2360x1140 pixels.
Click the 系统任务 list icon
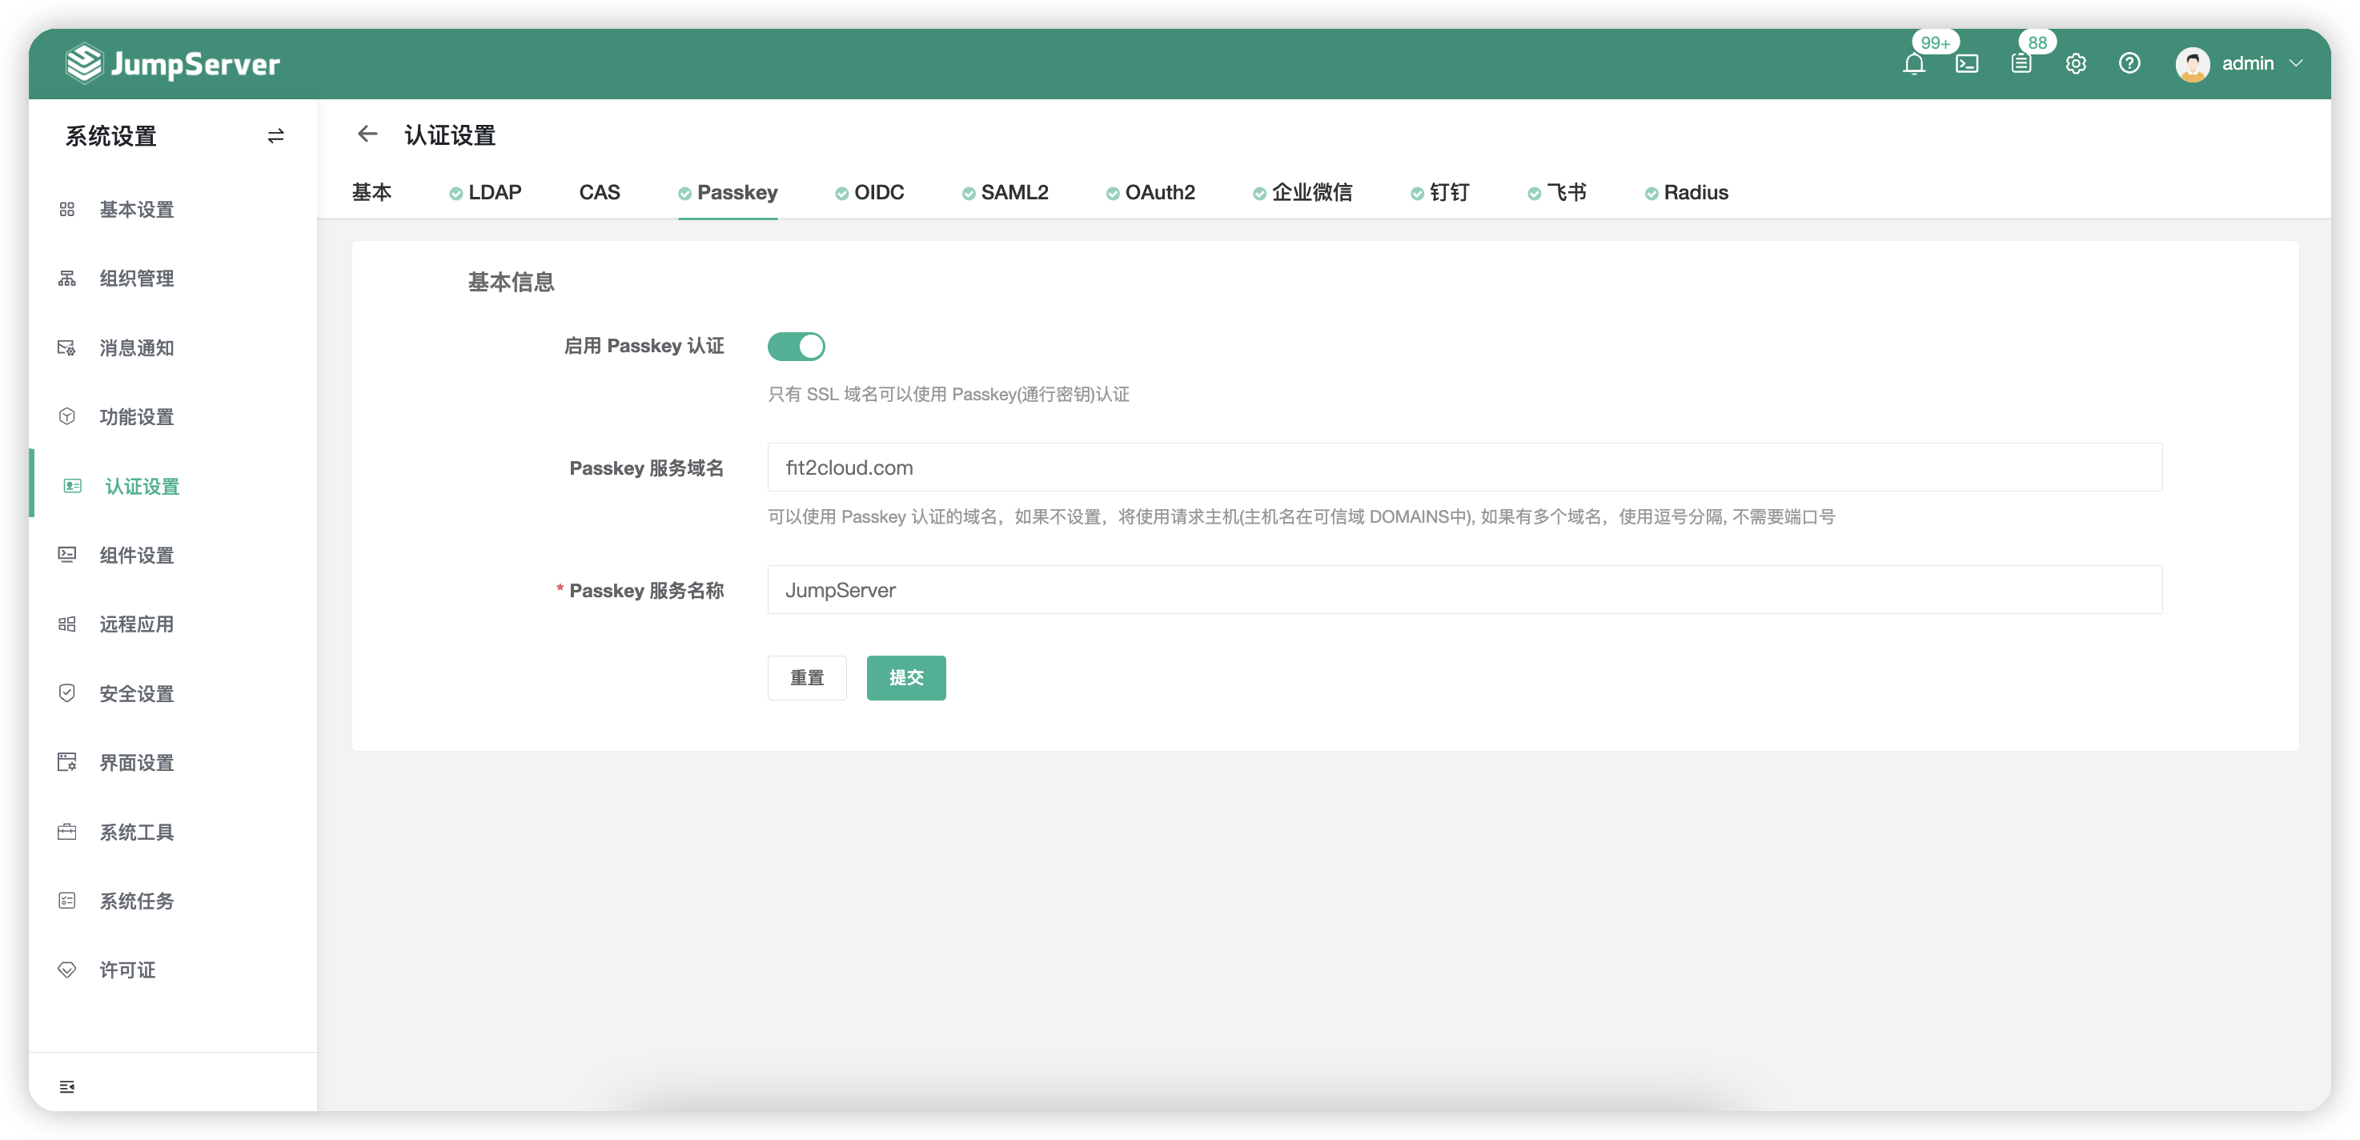coord(67,901)
